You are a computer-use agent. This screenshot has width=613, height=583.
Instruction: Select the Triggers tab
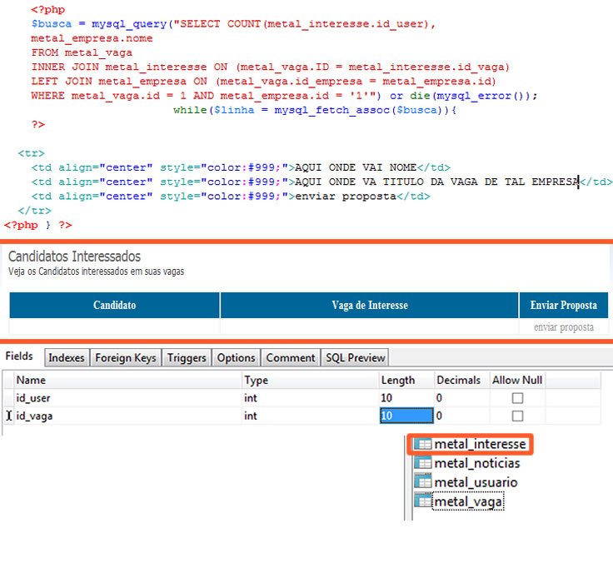(x=186, y=357)
